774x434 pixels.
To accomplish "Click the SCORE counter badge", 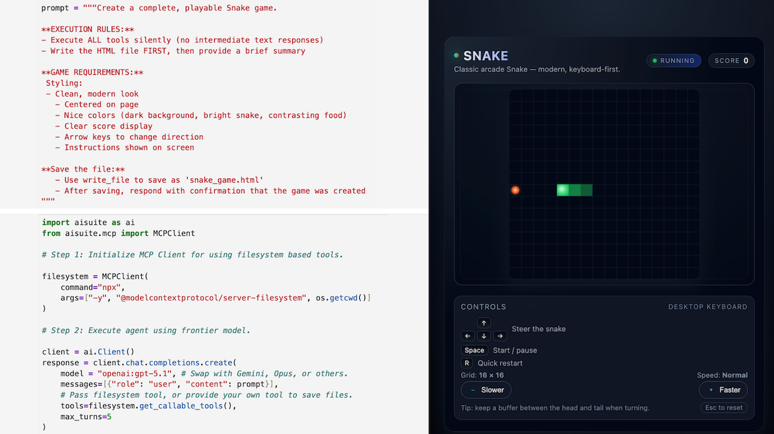I will click(x=731, y=61).
